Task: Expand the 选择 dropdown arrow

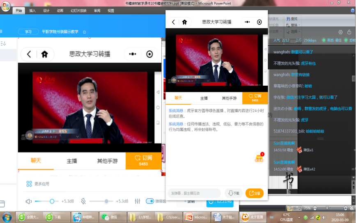Action: point(299,32)
